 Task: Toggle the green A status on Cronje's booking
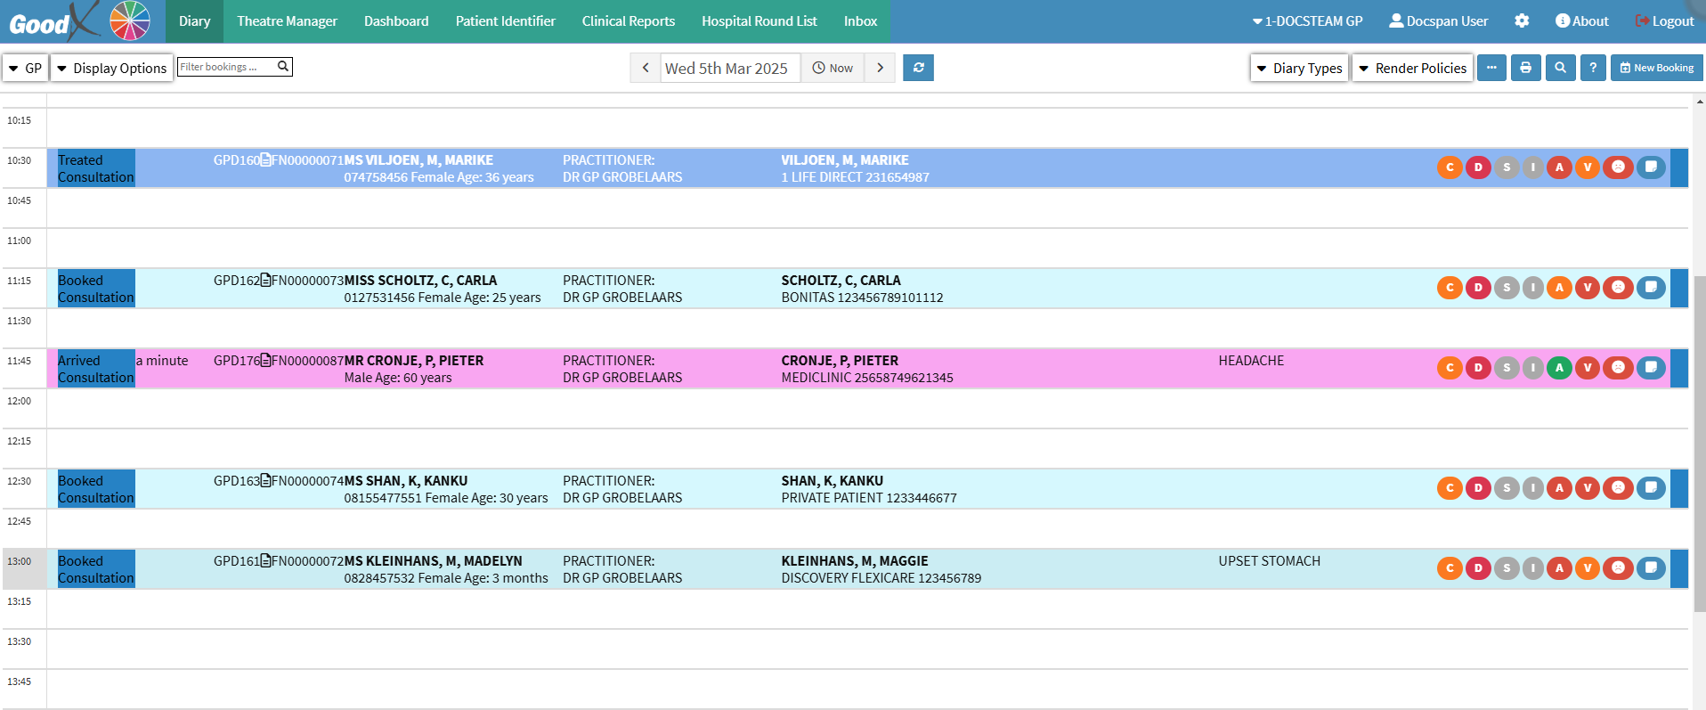click(1559, 367)
